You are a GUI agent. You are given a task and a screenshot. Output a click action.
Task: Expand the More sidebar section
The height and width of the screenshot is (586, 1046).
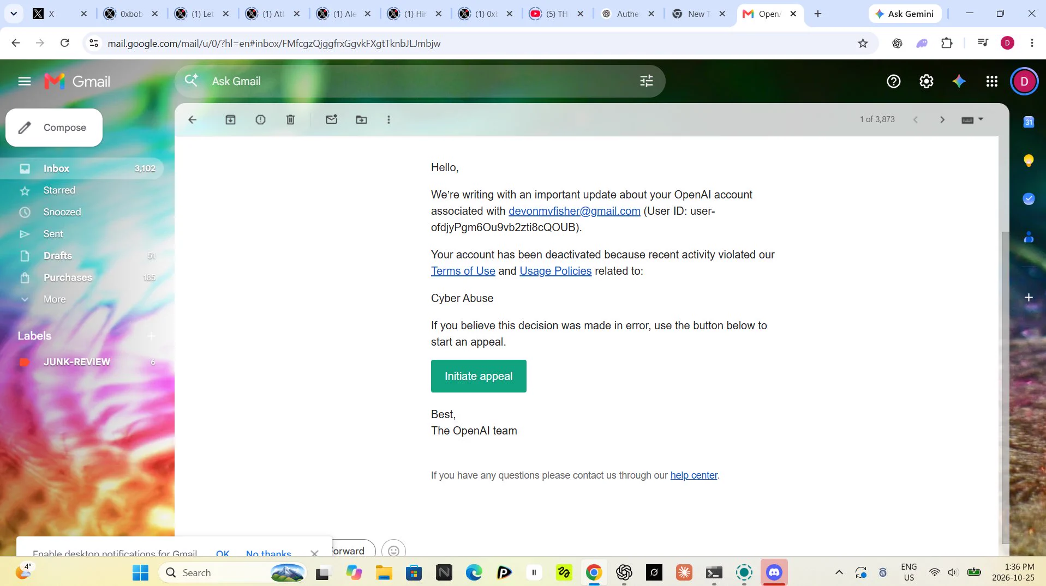click(x=55, y=299)
